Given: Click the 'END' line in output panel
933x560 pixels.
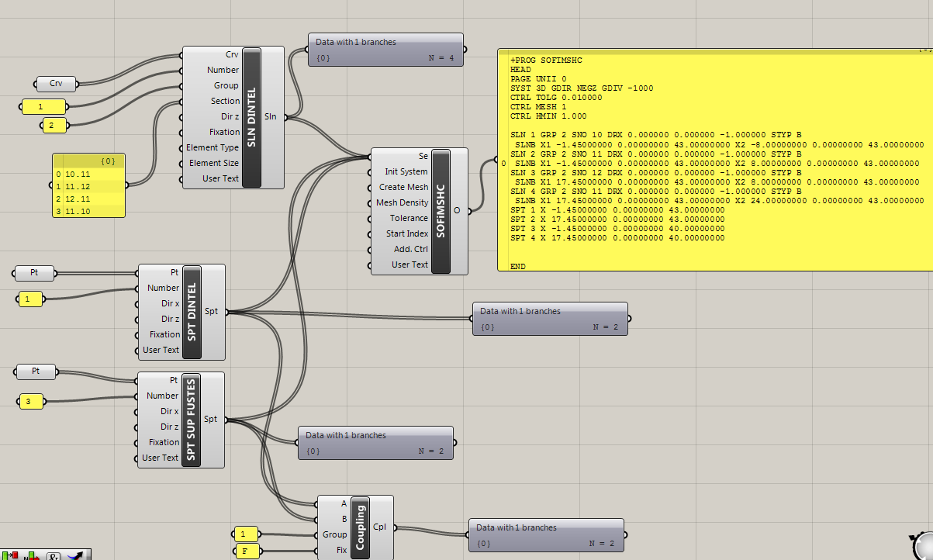Looking at the screenshot, I should click(518, 265).
